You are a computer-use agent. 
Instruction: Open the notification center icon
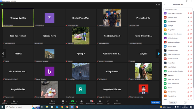pyautogui.click(x=191, y=107)
